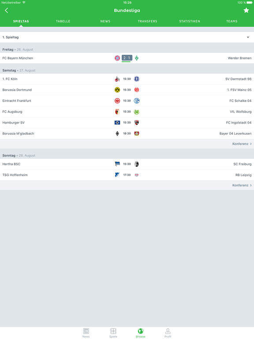This screenshot has height=339, width=254.
Task: Open the Spiele pitch icon
Action: click(113, 331)
